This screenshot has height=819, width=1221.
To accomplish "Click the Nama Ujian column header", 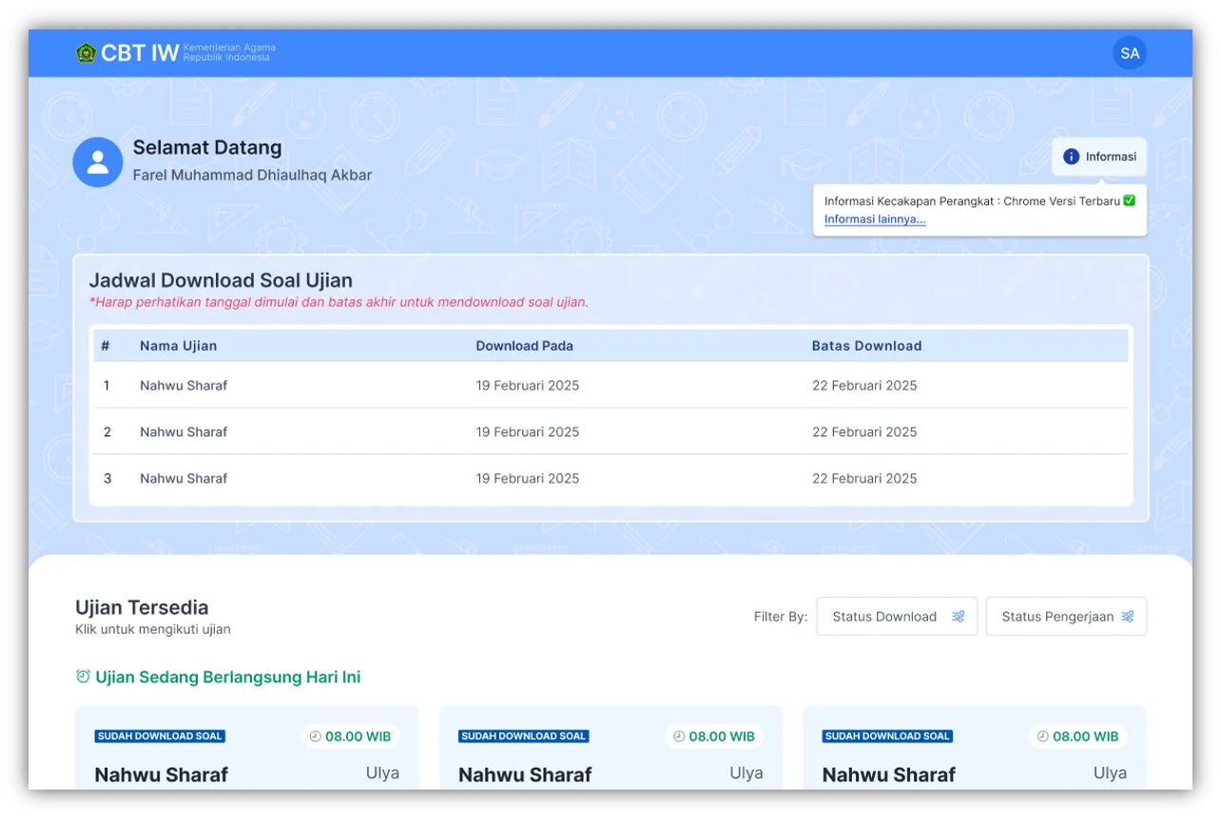I will click(x=178, y=346).
